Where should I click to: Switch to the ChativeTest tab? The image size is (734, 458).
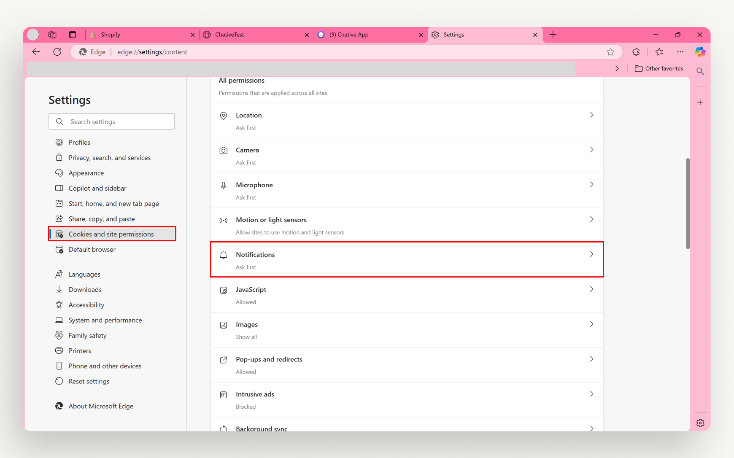(x=230, y=35)
